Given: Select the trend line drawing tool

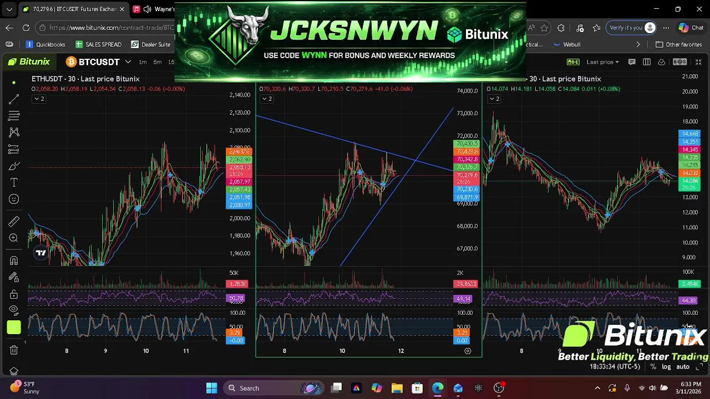Looking at the screenshot, I should [14, 99].
